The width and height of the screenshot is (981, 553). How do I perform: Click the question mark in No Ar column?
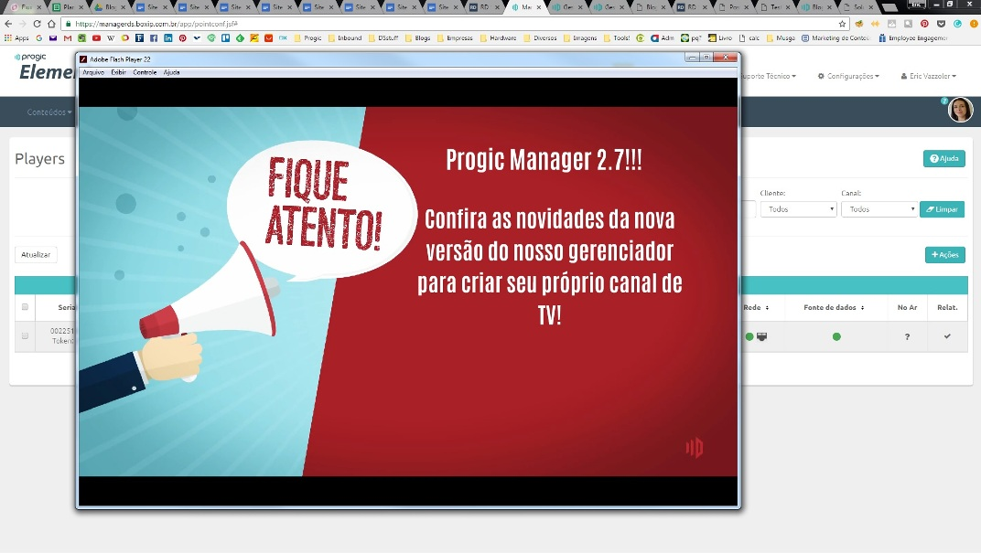[x=907, y=336]
